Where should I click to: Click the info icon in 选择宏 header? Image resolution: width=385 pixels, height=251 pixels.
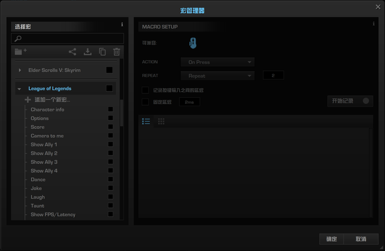click(122, 24)
